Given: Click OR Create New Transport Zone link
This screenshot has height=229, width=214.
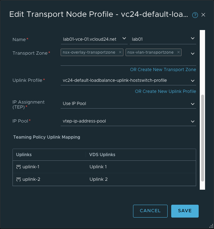Looking at the screenshot, I should coord(163,70).
